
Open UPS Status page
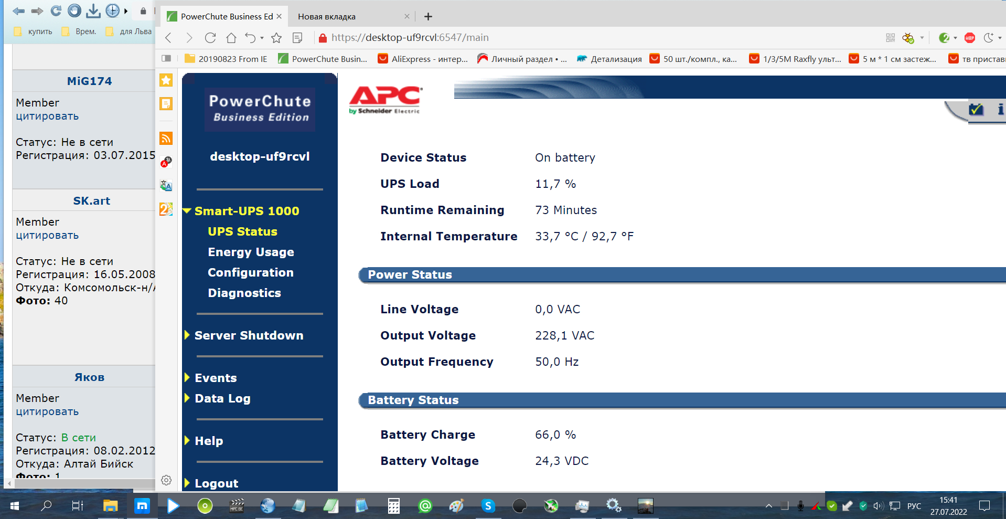click(242, 231)
